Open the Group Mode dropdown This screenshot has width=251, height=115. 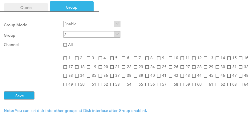tap(92, 24)
